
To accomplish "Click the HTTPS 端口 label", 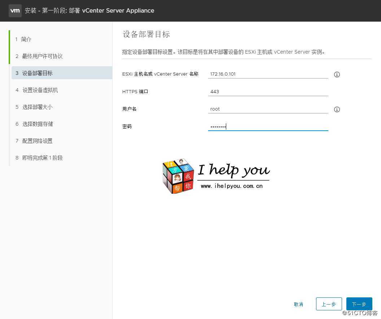I will coord(135,91).
